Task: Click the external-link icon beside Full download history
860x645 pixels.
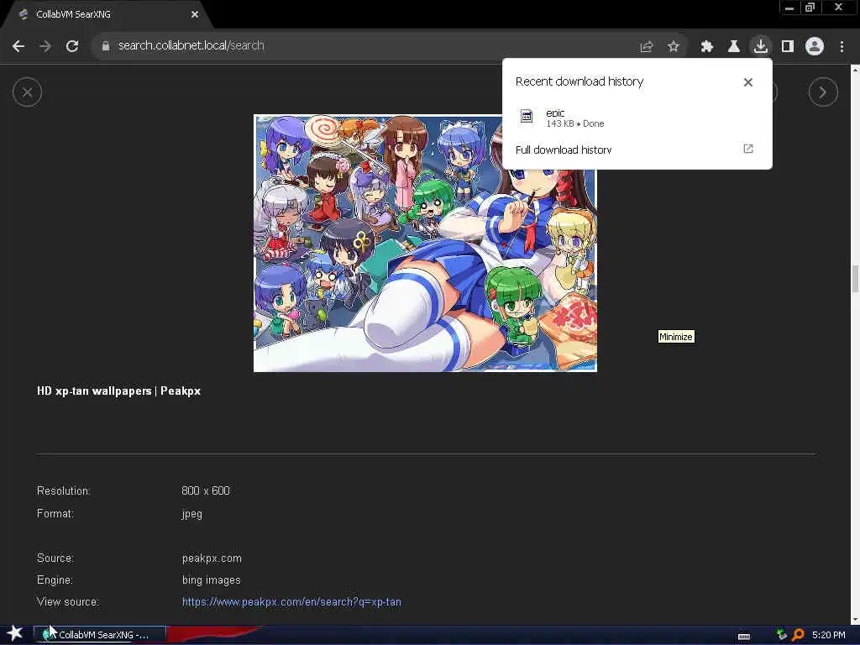Action: pyautogui.click(x=748, y=149)
